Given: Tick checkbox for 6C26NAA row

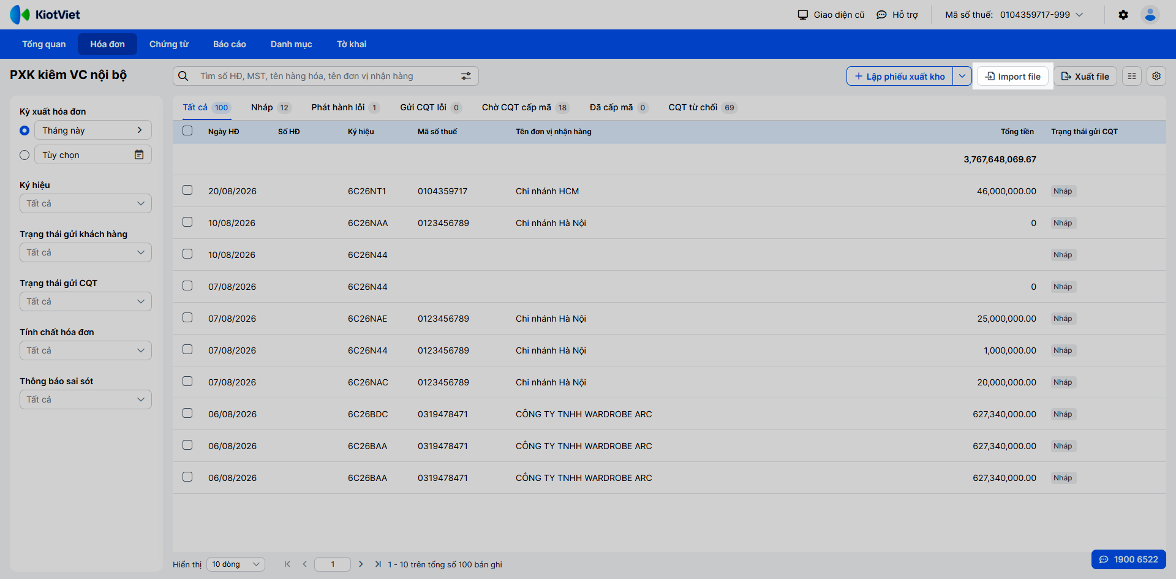Looking at the screenshot, I should [187, 222].
